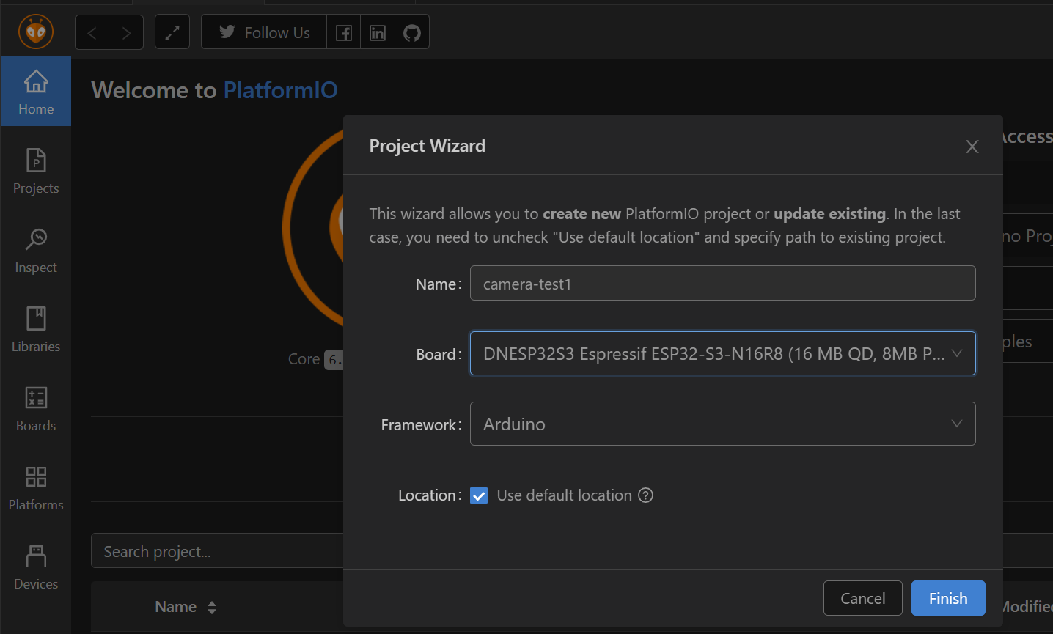Uncheck Use default location checkbox
This screenshot has width=1053, height=634.
[x=479, y=495]
